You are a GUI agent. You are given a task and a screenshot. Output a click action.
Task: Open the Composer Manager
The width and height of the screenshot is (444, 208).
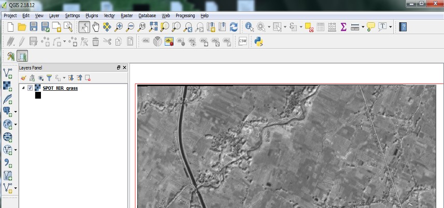coord(68,27)
